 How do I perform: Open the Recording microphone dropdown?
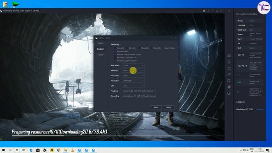139,96
